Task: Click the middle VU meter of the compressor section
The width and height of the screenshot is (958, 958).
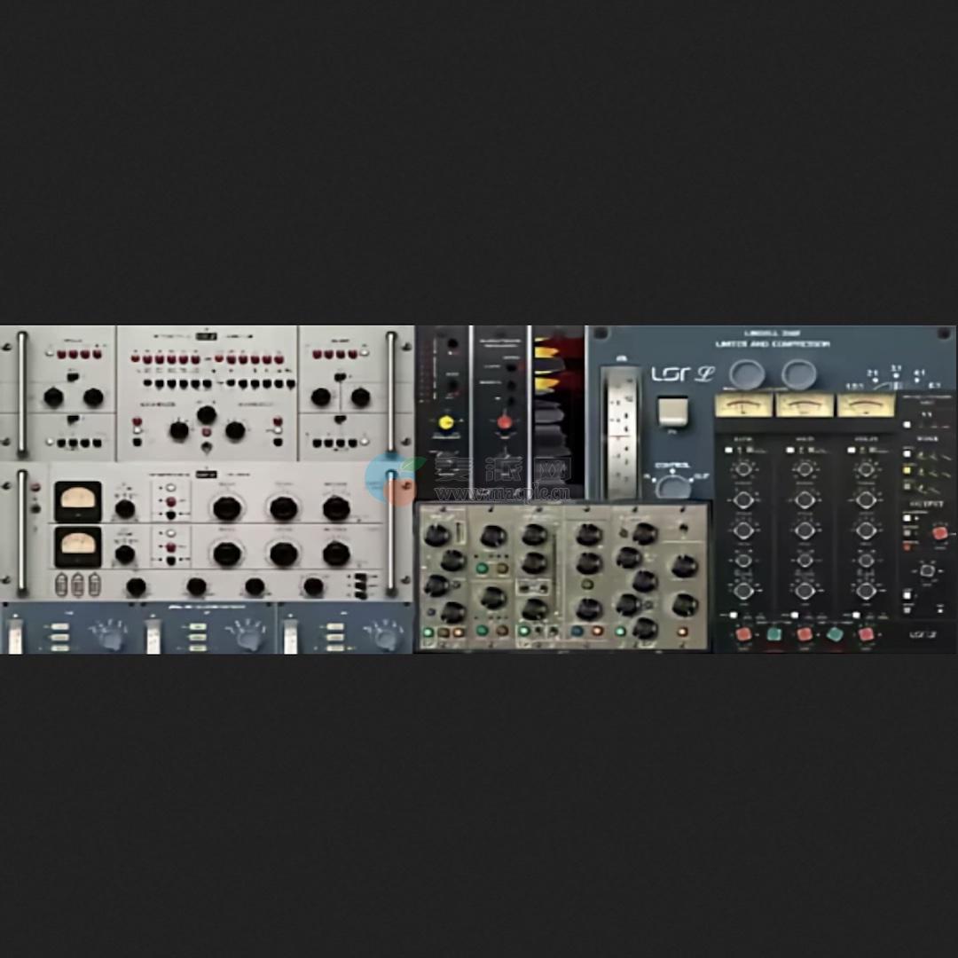Action: pos(805,405)
